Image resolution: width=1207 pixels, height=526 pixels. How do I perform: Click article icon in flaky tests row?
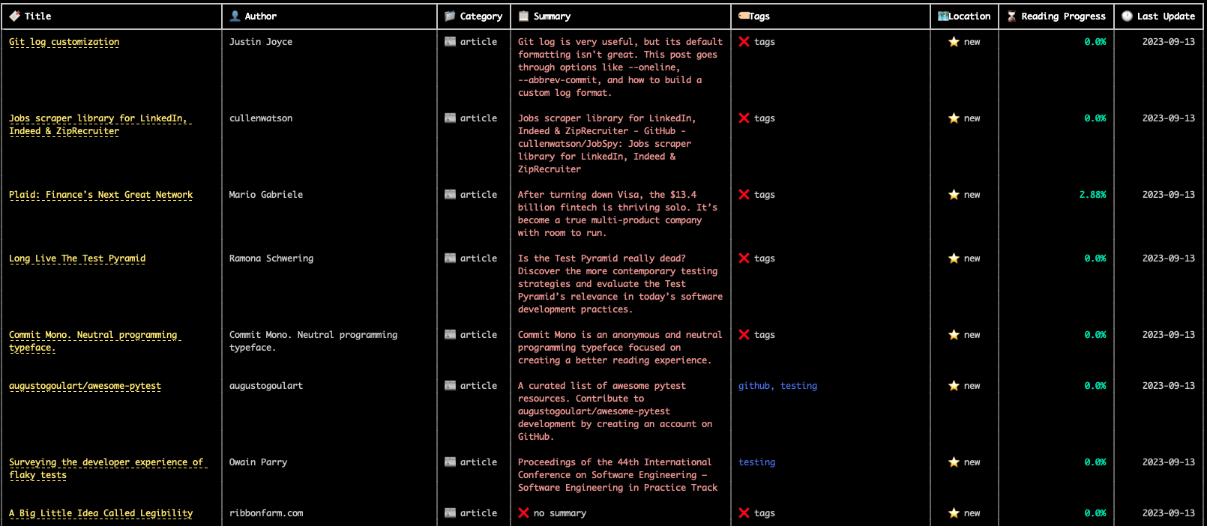point(450,462)
